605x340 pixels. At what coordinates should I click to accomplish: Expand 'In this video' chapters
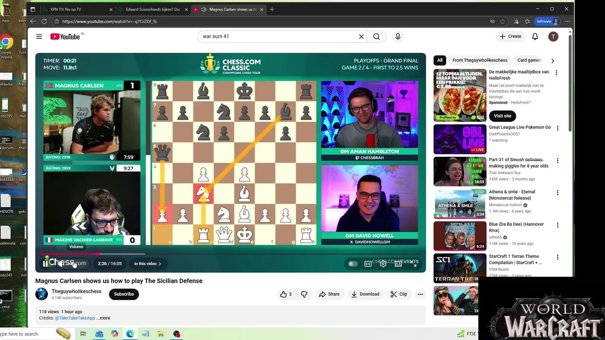point(147,263)
